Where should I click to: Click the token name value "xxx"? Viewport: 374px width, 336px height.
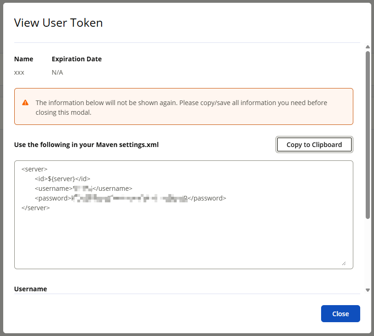coord(19,72)
